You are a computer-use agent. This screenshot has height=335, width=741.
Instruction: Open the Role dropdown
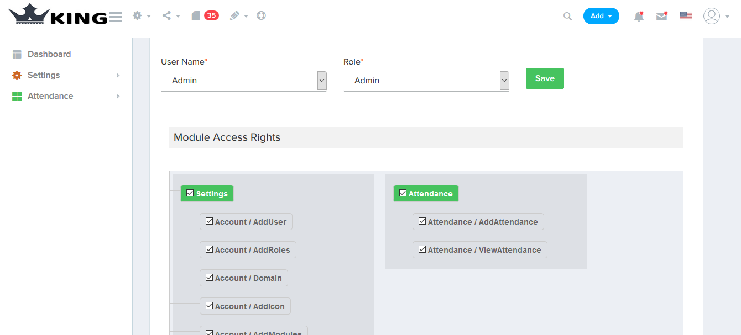426,81
